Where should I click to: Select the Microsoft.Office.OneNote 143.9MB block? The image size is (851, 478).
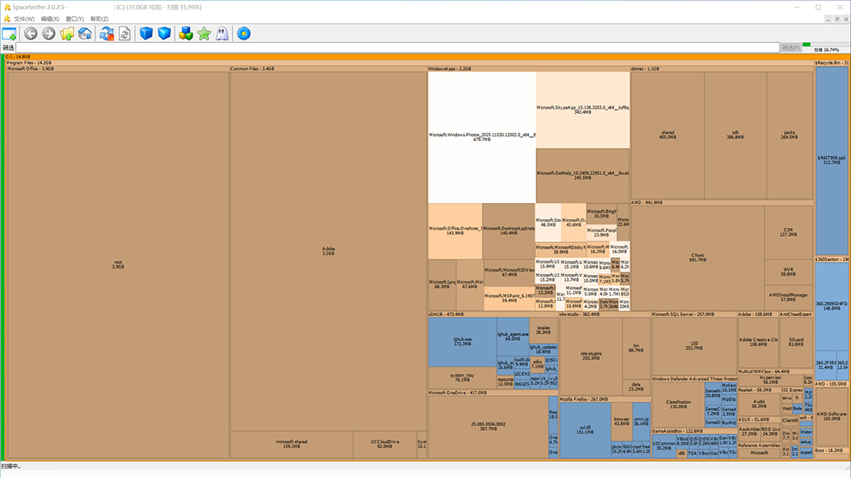tap(455, 231)
